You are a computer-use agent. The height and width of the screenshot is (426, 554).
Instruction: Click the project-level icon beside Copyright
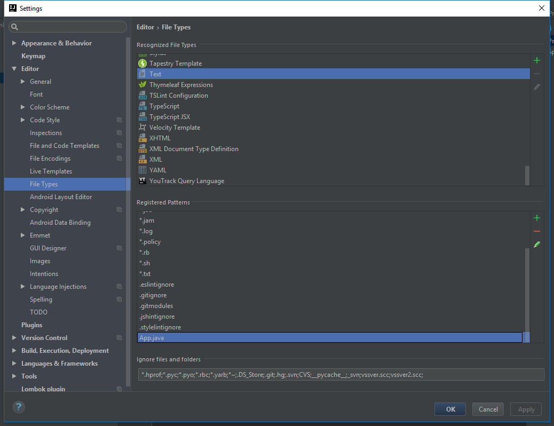[120, 210]
